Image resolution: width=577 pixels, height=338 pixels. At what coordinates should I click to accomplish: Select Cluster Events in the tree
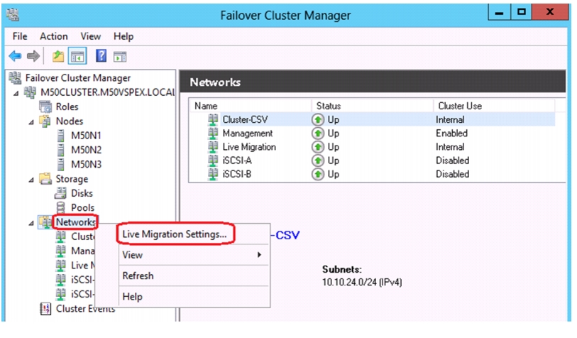point(85,309)
